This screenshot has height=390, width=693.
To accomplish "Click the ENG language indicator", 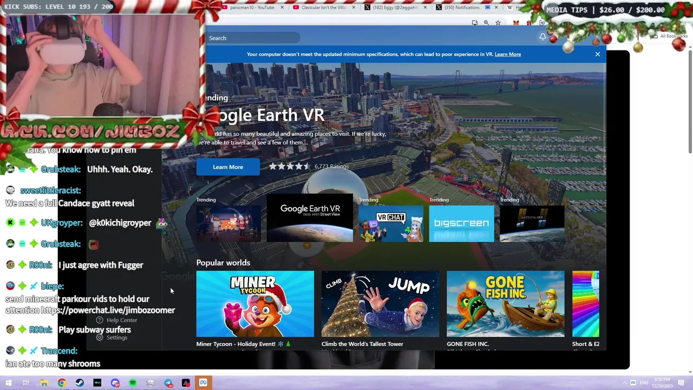I will (645, 383).
